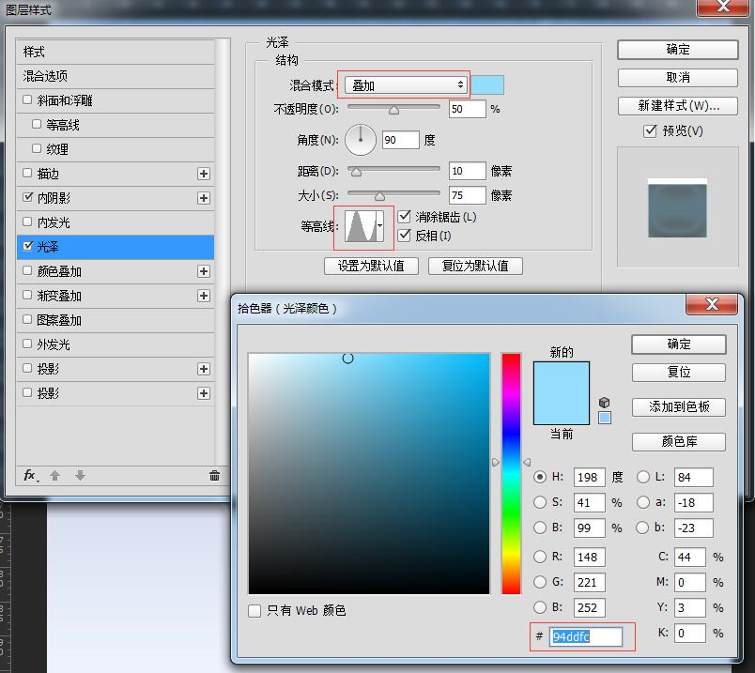Enable the 斜面和浮雕 checkbox
Viewport: 755px width, 673px height.
27,99
